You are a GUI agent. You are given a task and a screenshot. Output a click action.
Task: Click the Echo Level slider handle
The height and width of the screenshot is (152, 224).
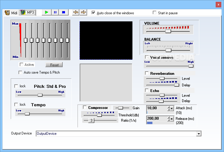162,95
